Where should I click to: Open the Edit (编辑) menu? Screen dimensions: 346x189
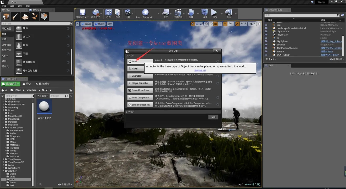point(12,6)
